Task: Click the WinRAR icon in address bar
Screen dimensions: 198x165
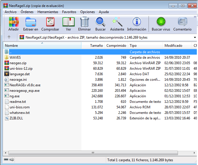Action: point(22,37)
